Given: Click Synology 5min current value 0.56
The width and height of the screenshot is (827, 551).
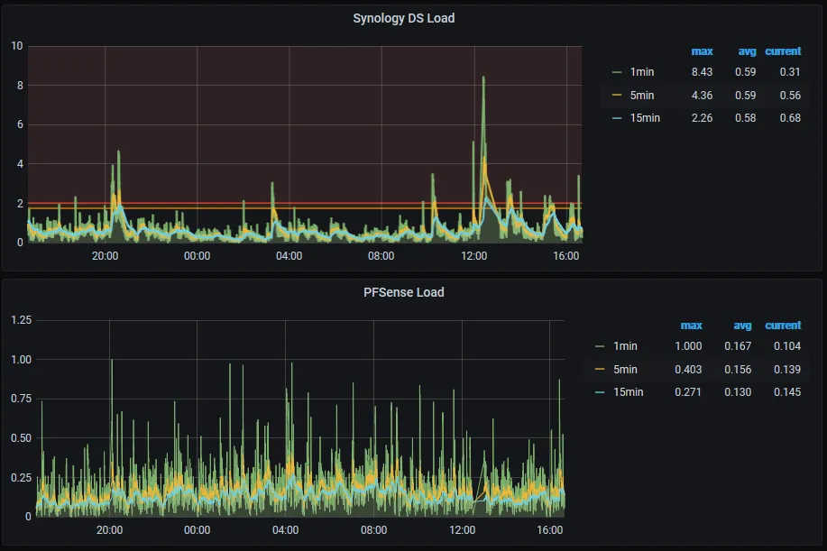Looking at the screenshot, I should [x=790, y=95].
